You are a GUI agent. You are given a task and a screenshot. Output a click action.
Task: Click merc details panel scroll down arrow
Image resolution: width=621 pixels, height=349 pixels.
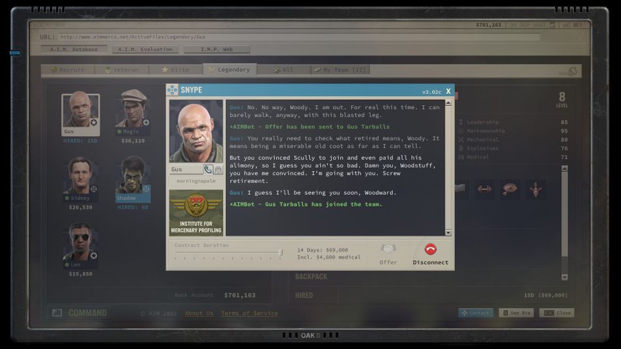coord(565,277)
